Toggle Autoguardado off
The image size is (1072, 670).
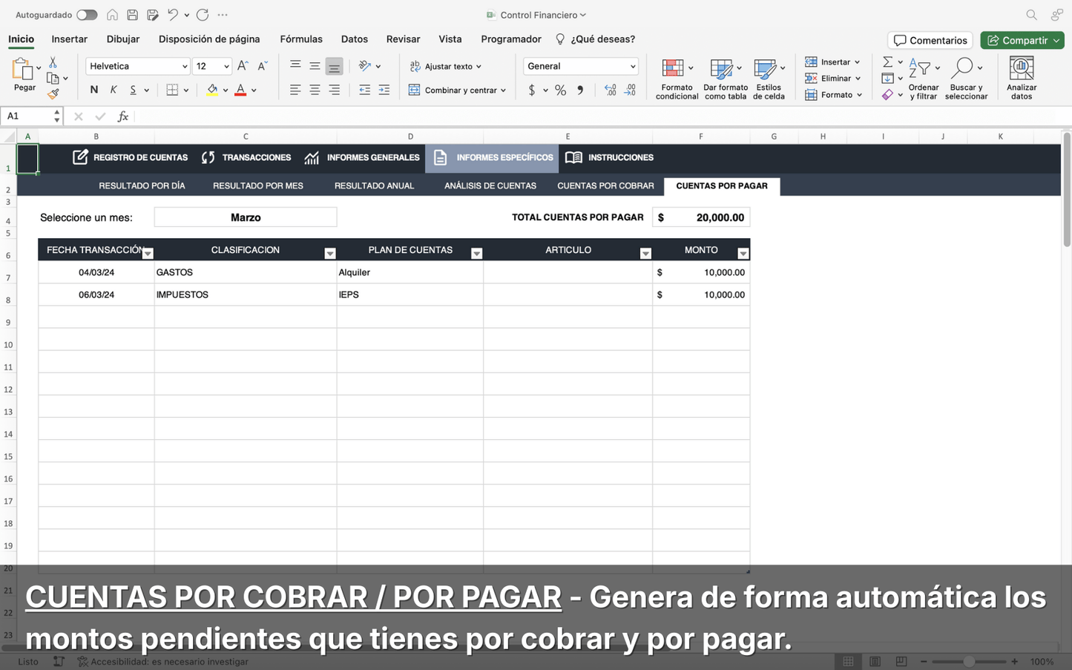87,14
